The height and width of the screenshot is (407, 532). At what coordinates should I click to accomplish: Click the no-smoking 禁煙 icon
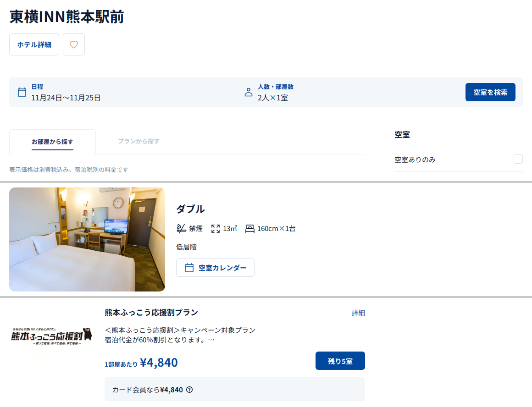[181, 229]
